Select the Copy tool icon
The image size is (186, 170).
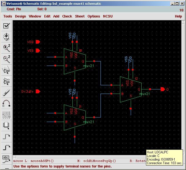7,81
